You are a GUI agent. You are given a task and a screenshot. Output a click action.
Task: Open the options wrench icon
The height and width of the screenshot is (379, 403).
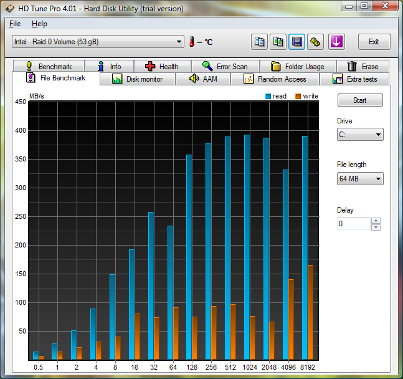(x=315, y=42)
